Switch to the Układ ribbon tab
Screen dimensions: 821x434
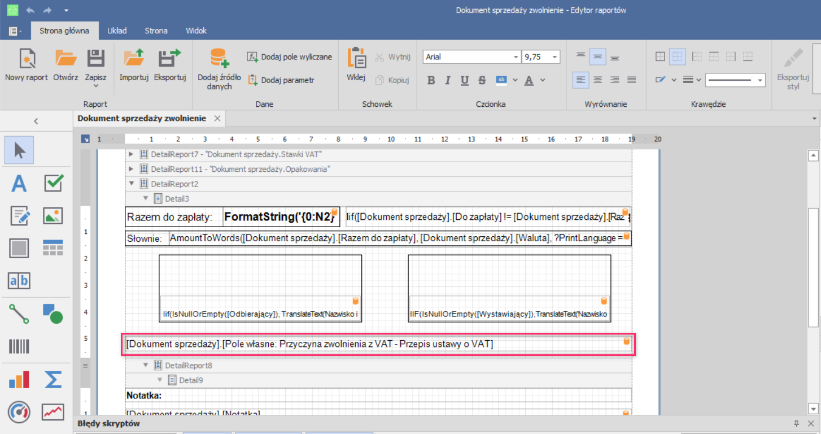click(x=117, y=31)
